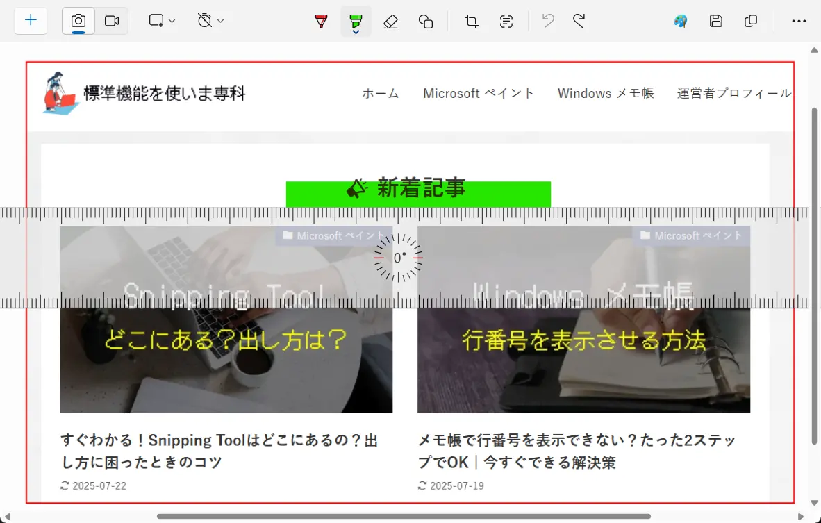Click the Microsoft ペイント tag on the right card
This screenshot has width=821, height=523.
pyautogui.click(x=692, y=235)
